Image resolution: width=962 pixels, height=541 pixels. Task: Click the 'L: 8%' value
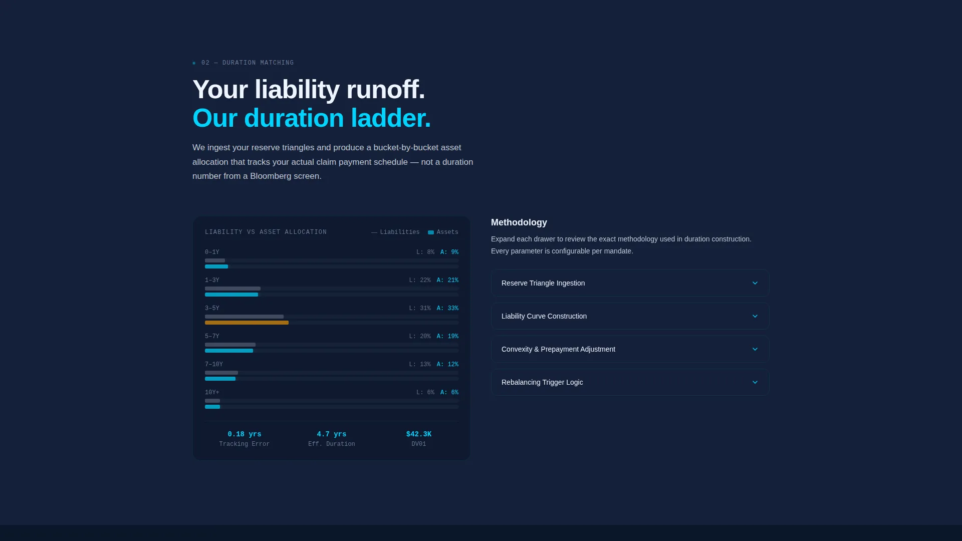pyautogui.click(x=425, y=252)
